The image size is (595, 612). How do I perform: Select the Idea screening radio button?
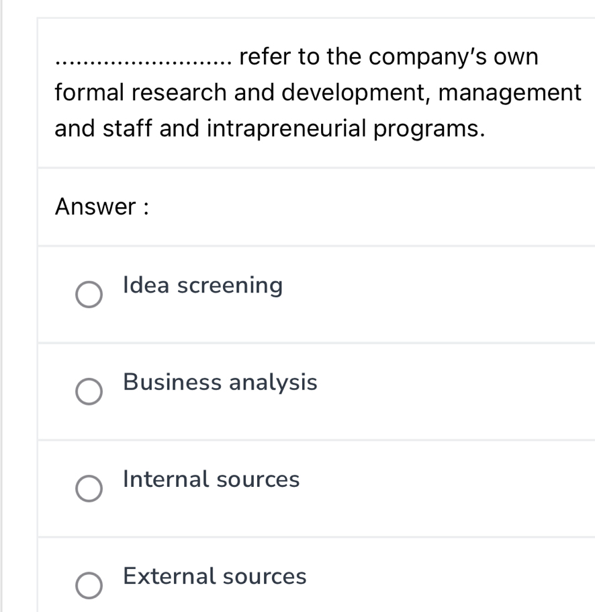click(89, 295)
